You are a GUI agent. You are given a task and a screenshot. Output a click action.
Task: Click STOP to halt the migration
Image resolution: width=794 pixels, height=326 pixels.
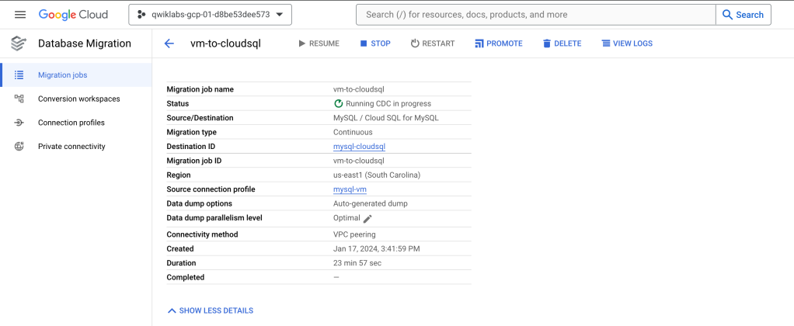click(375, 43)
